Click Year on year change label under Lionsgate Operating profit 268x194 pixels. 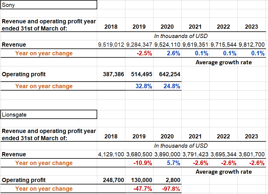pos(44,189)
